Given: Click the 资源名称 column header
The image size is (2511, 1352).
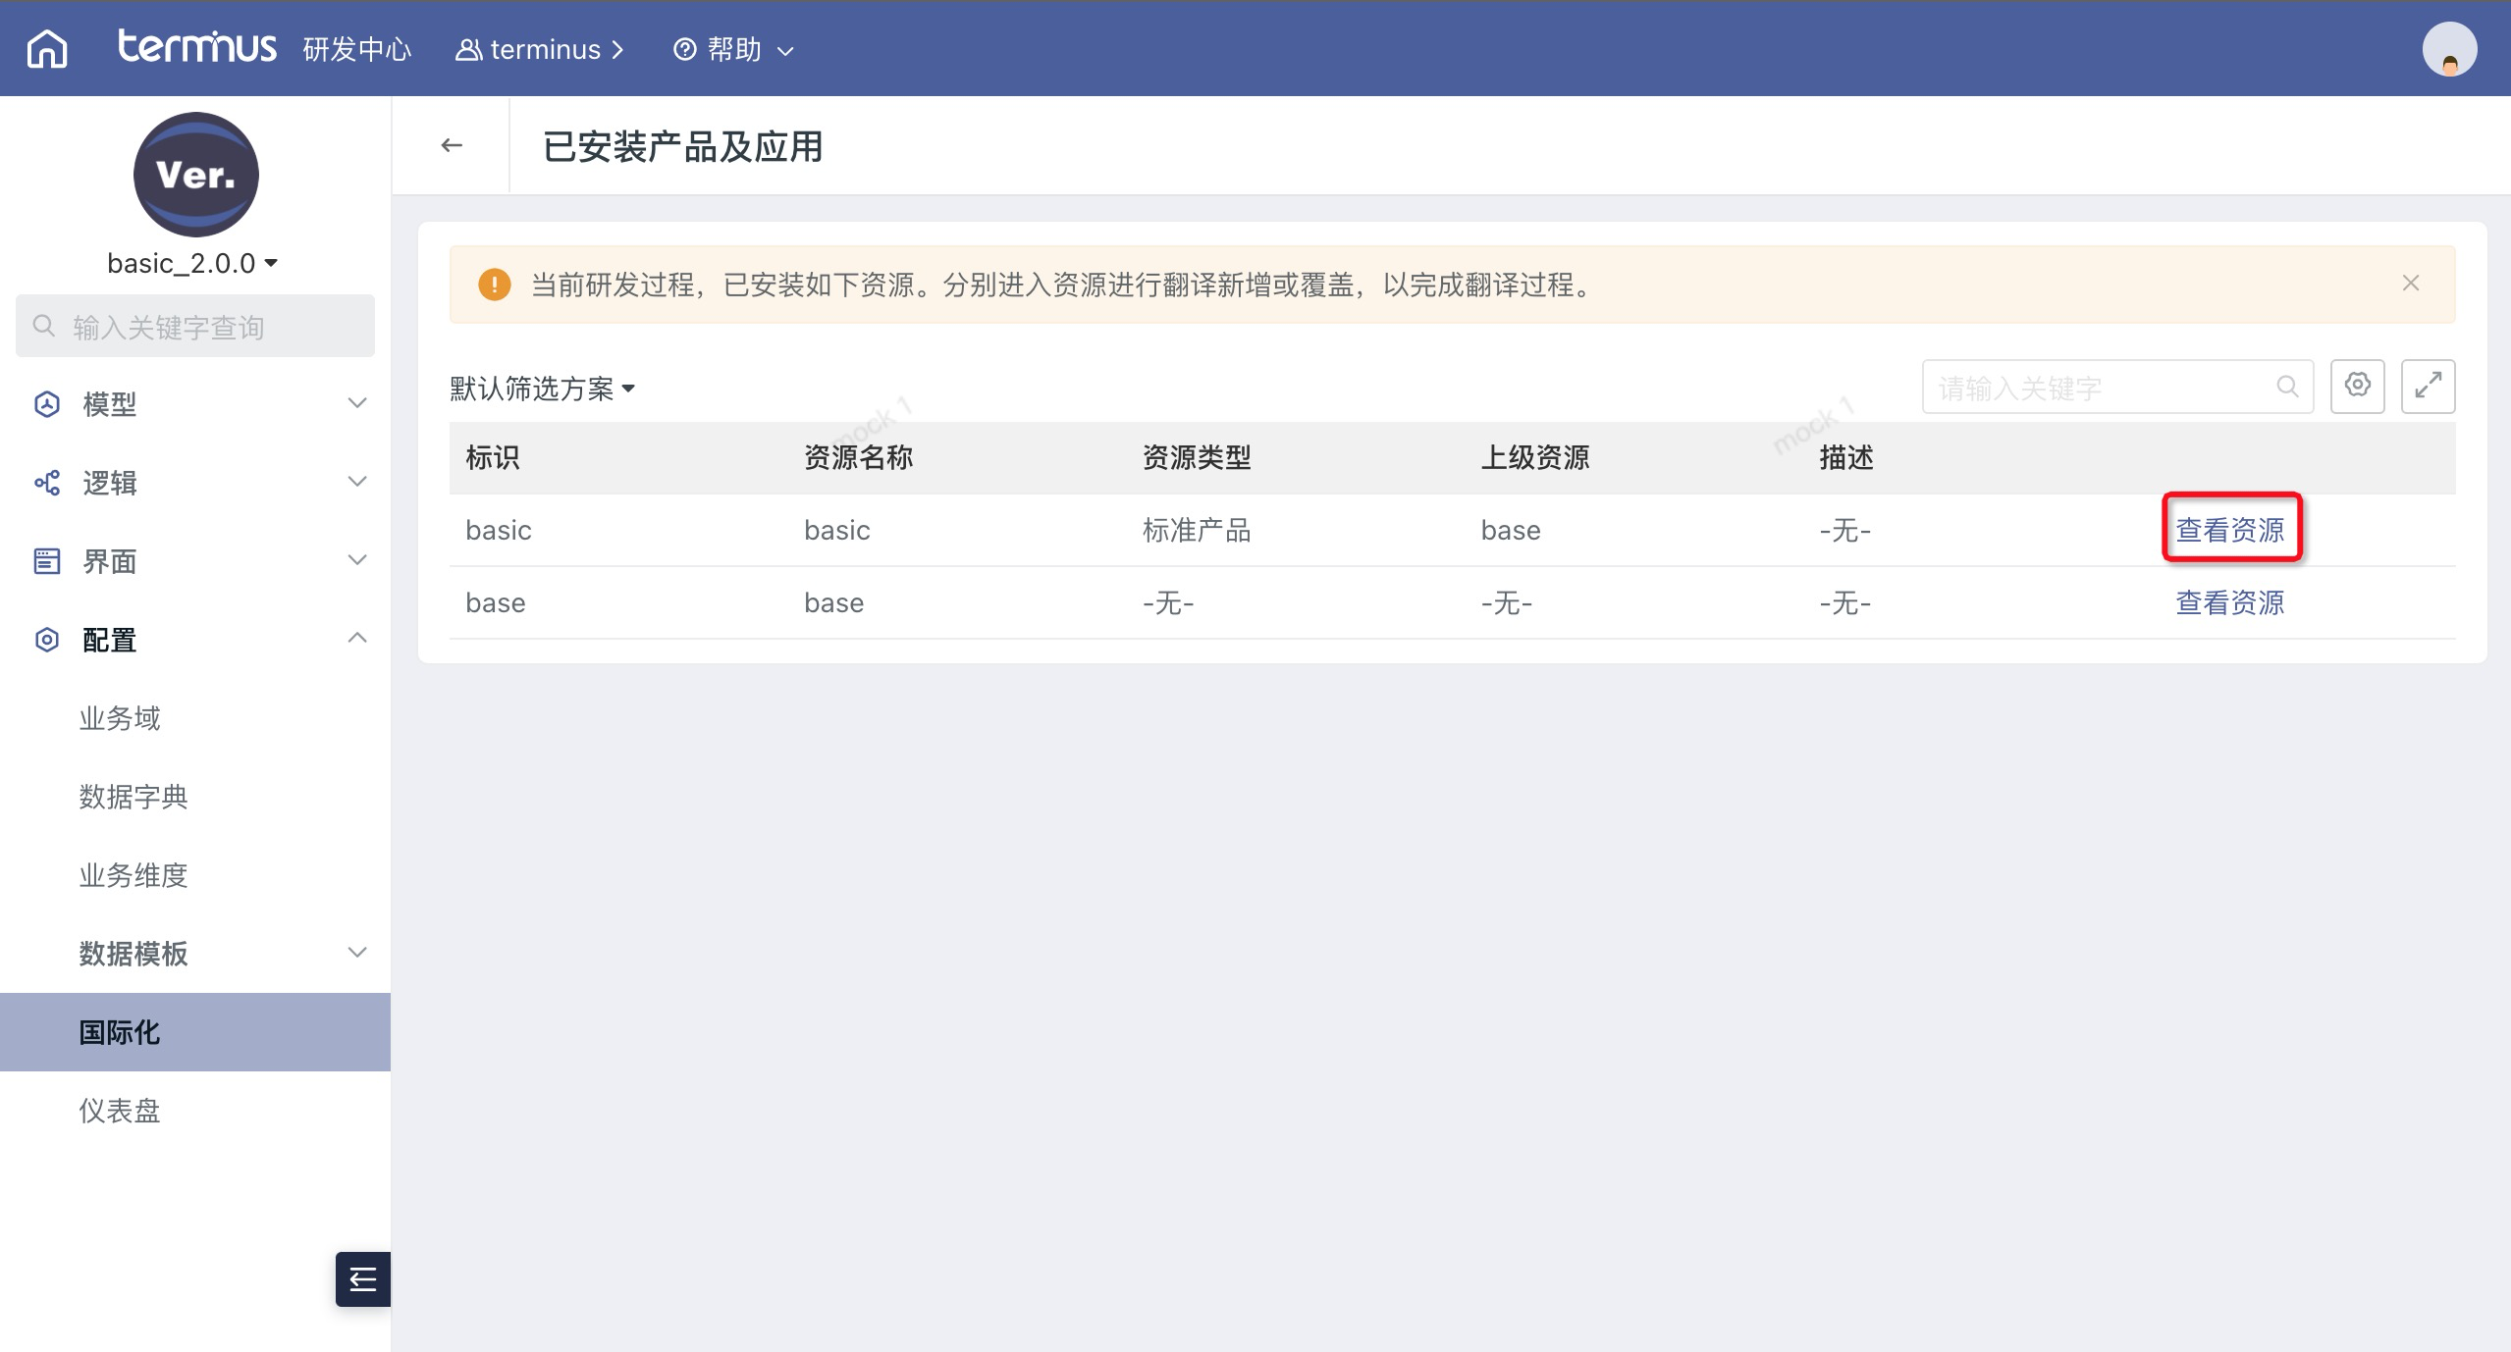Looking at the screenshot, I should pos(859,457).
